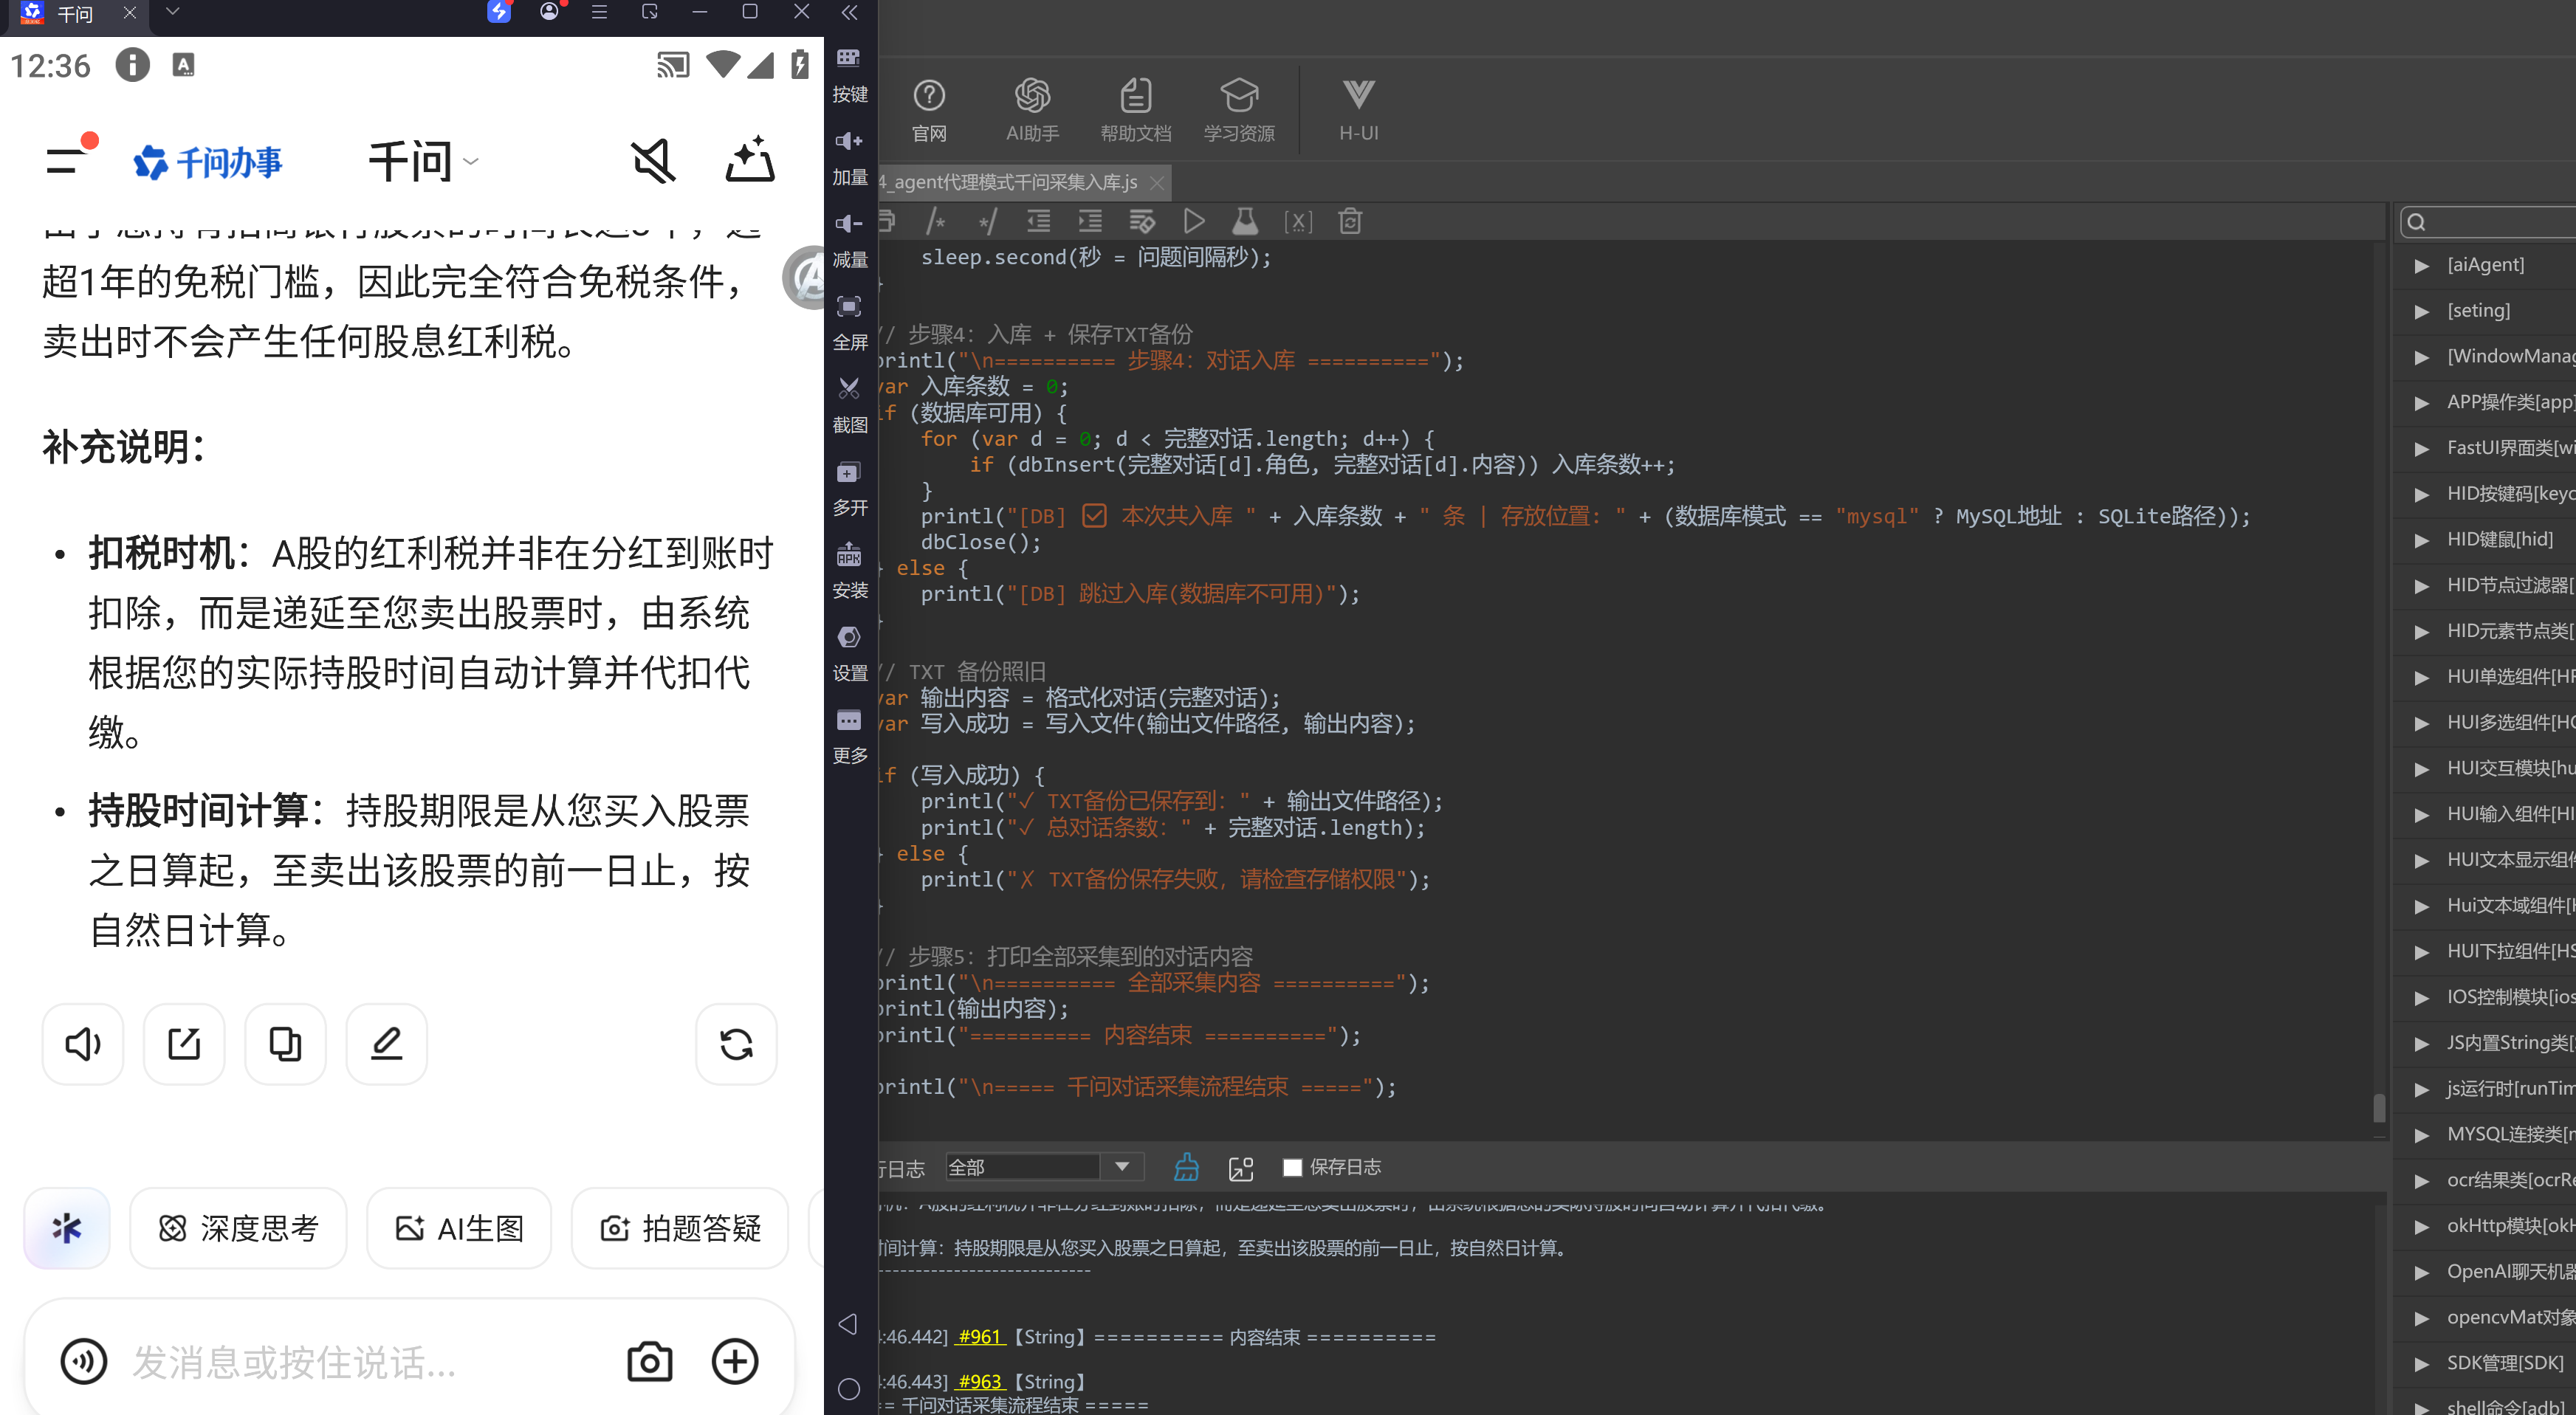
Task: Open 官网 from the IDE toolbar
Action: 929,110
